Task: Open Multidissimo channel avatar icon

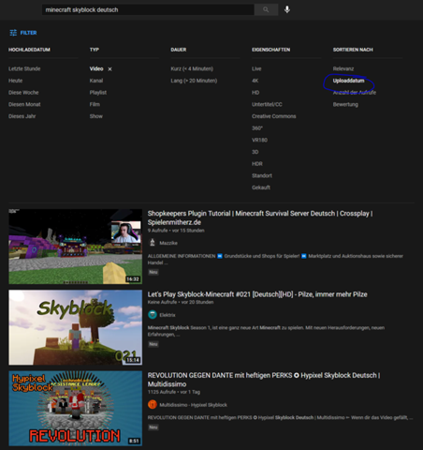Action: click(153, 404)
